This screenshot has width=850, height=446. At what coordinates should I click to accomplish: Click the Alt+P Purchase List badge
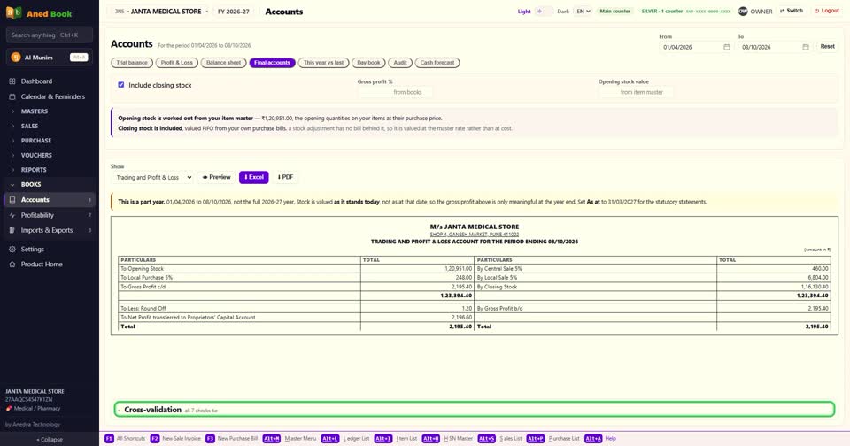coord(535,438)
